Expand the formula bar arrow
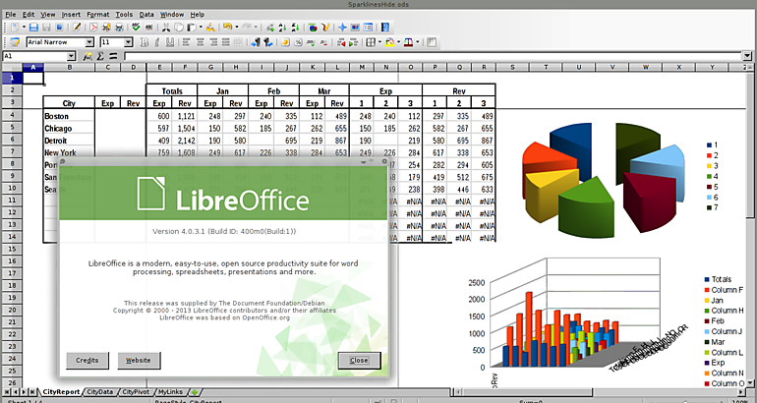 tap(747, 56)
